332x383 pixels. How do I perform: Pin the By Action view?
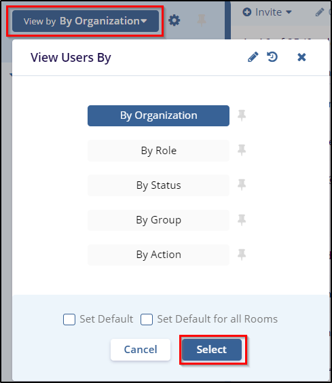tap(242, 255)
